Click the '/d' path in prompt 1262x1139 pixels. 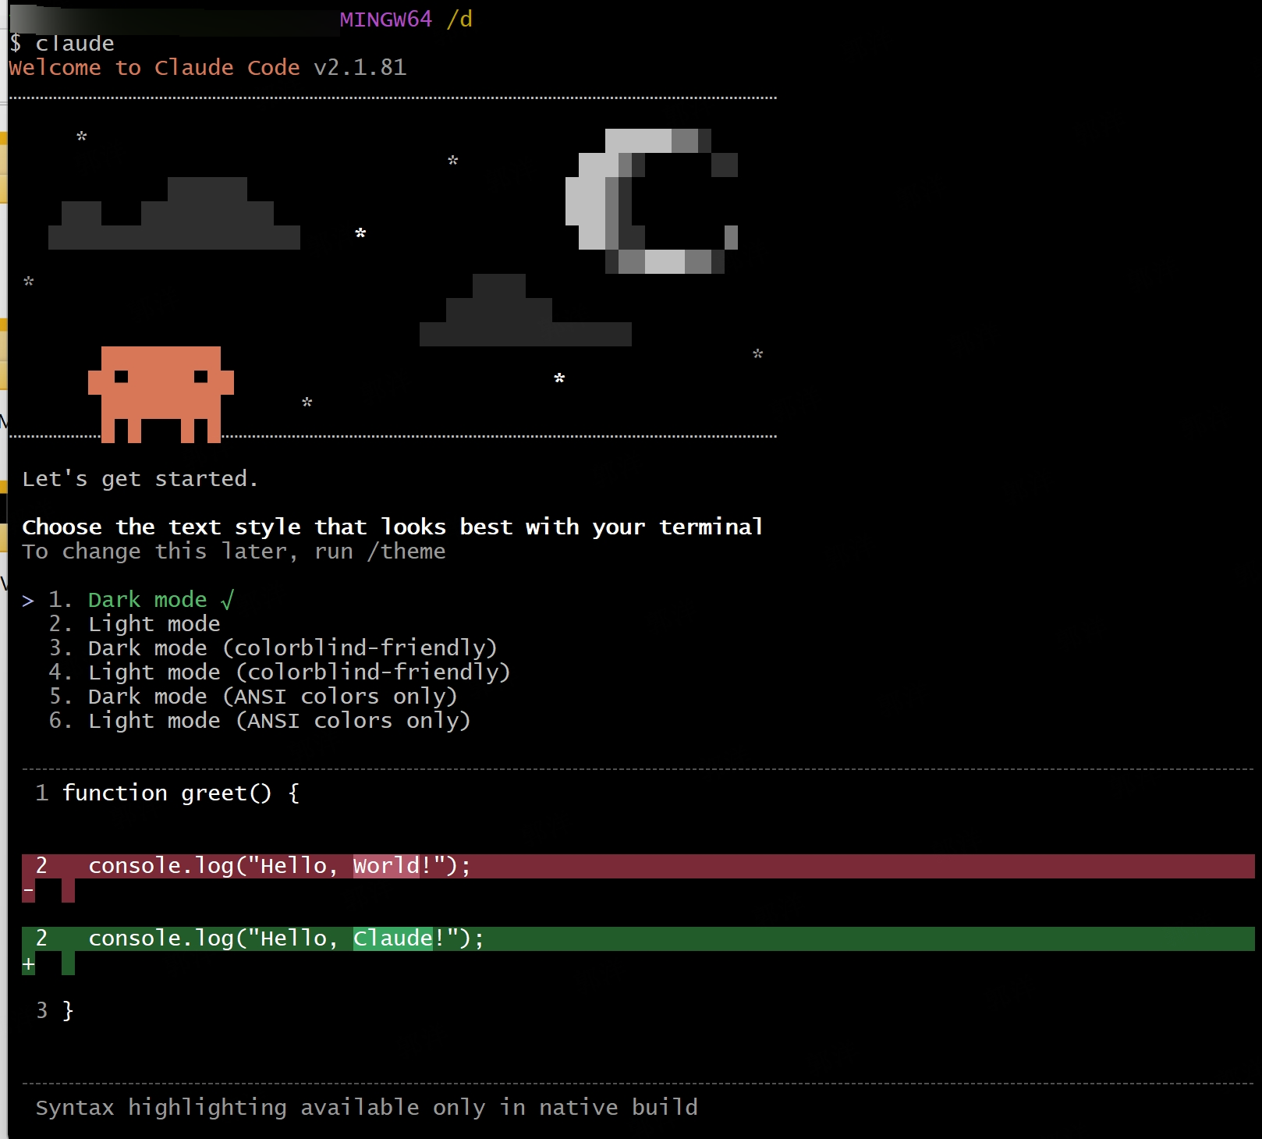click(459, 20)
